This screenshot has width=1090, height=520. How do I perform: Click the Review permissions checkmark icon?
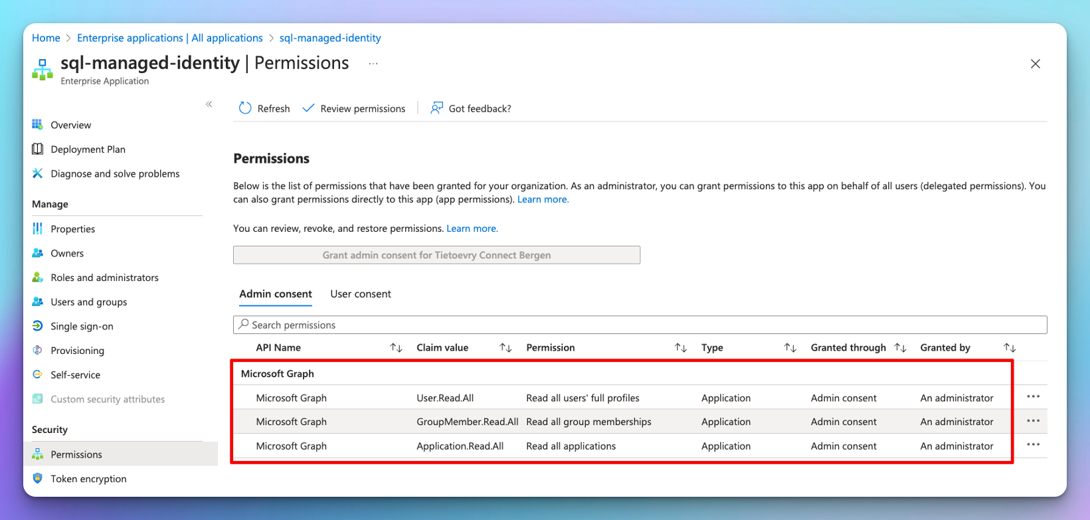pyautogui.click(x=308, y=108)
